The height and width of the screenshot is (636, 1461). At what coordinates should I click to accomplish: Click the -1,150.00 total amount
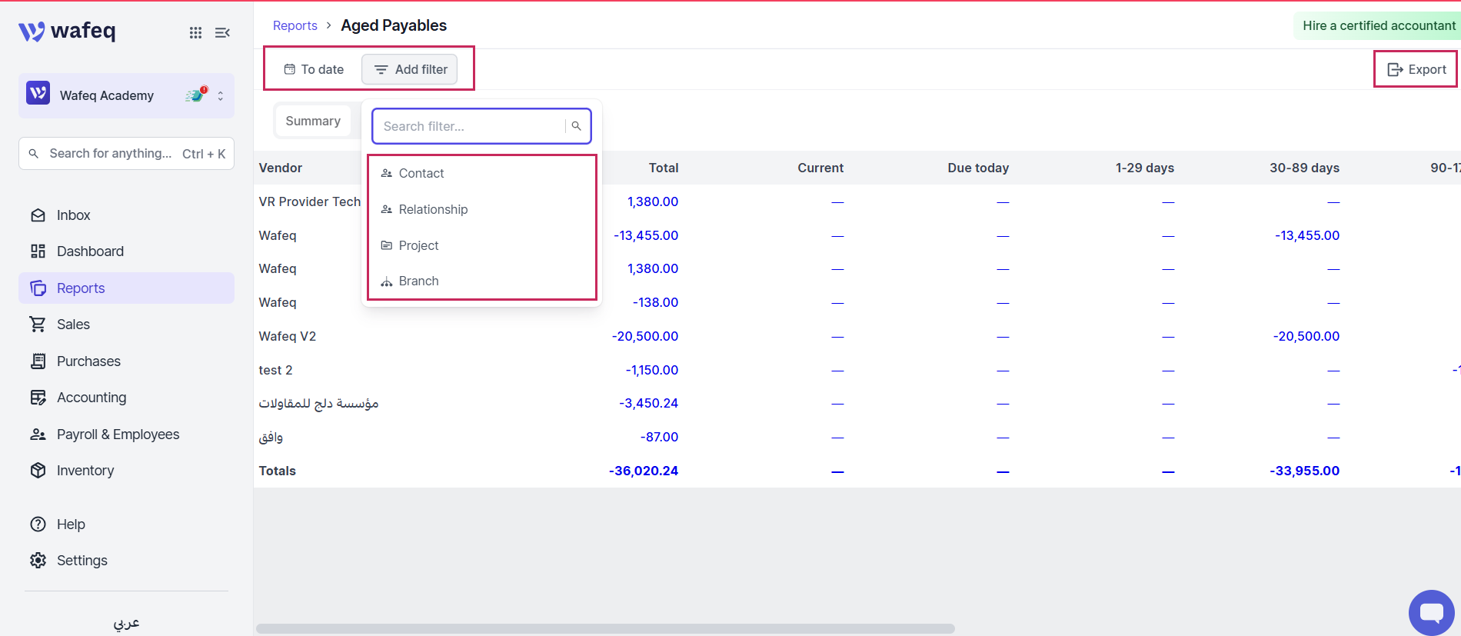[652, 370]
